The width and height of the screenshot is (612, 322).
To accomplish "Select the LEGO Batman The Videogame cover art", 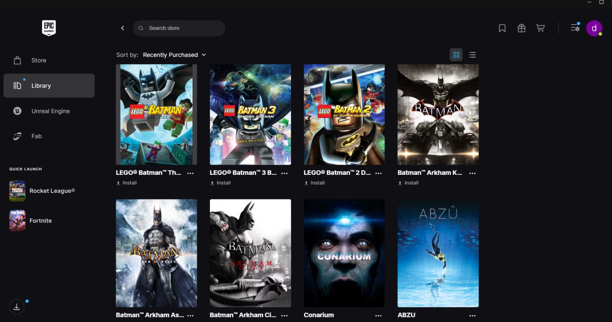I will click(156, 115).
